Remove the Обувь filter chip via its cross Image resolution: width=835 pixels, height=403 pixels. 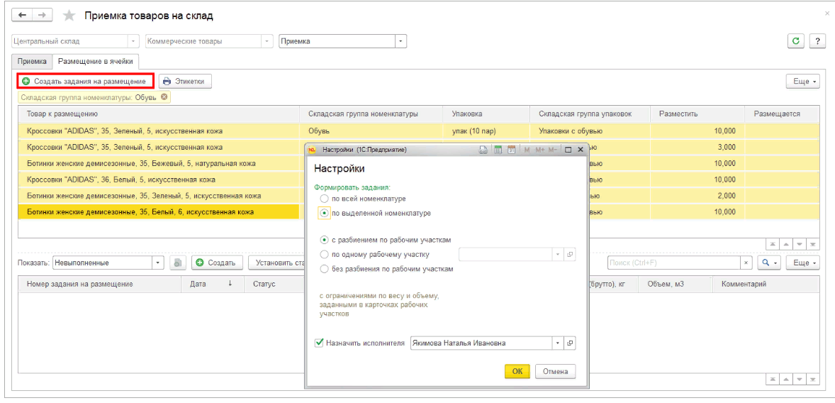coord(164,97)
